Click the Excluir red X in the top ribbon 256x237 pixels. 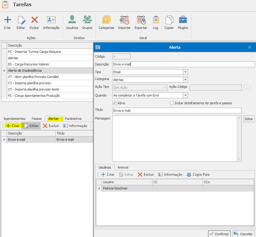click(34, 20)
